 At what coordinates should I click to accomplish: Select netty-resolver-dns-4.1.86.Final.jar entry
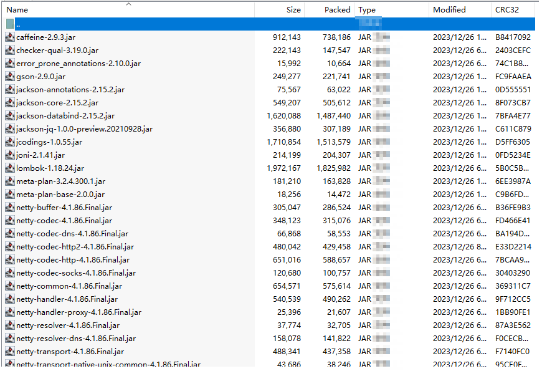[x=76, y=339]
